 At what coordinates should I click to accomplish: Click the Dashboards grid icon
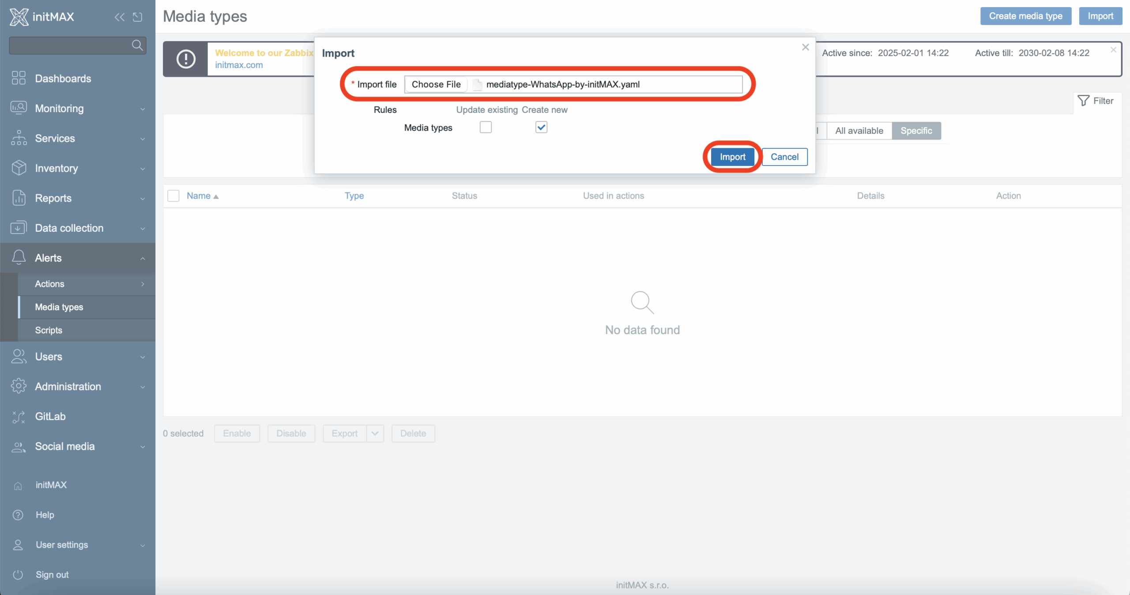coord(19,78)
